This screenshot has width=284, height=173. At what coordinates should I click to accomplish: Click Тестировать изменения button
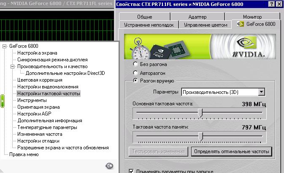(x=159, y=151)
